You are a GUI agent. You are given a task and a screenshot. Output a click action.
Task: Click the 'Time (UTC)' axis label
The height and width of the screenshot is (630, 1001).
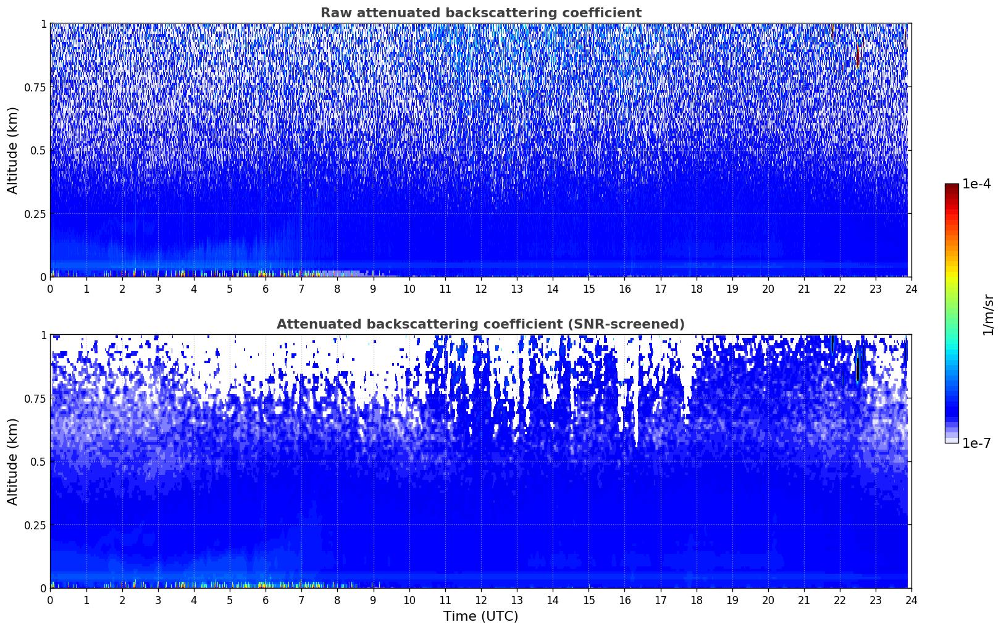(x=480, y=616)
